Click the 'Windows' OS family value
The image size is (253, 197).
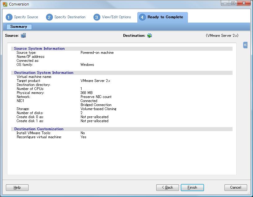click(87, 65)
